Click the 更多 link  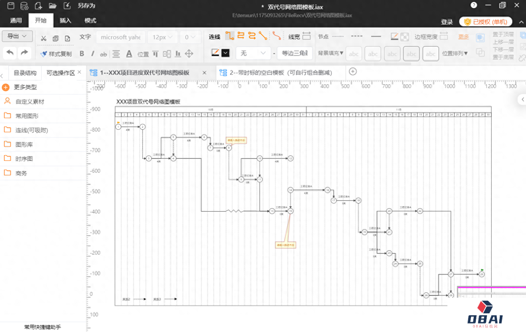[463, 37]
